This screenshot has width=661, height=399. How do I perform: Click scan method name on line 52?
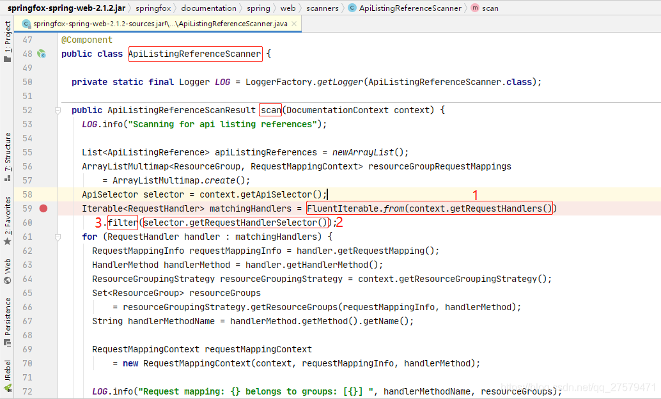tap(271, 110)
